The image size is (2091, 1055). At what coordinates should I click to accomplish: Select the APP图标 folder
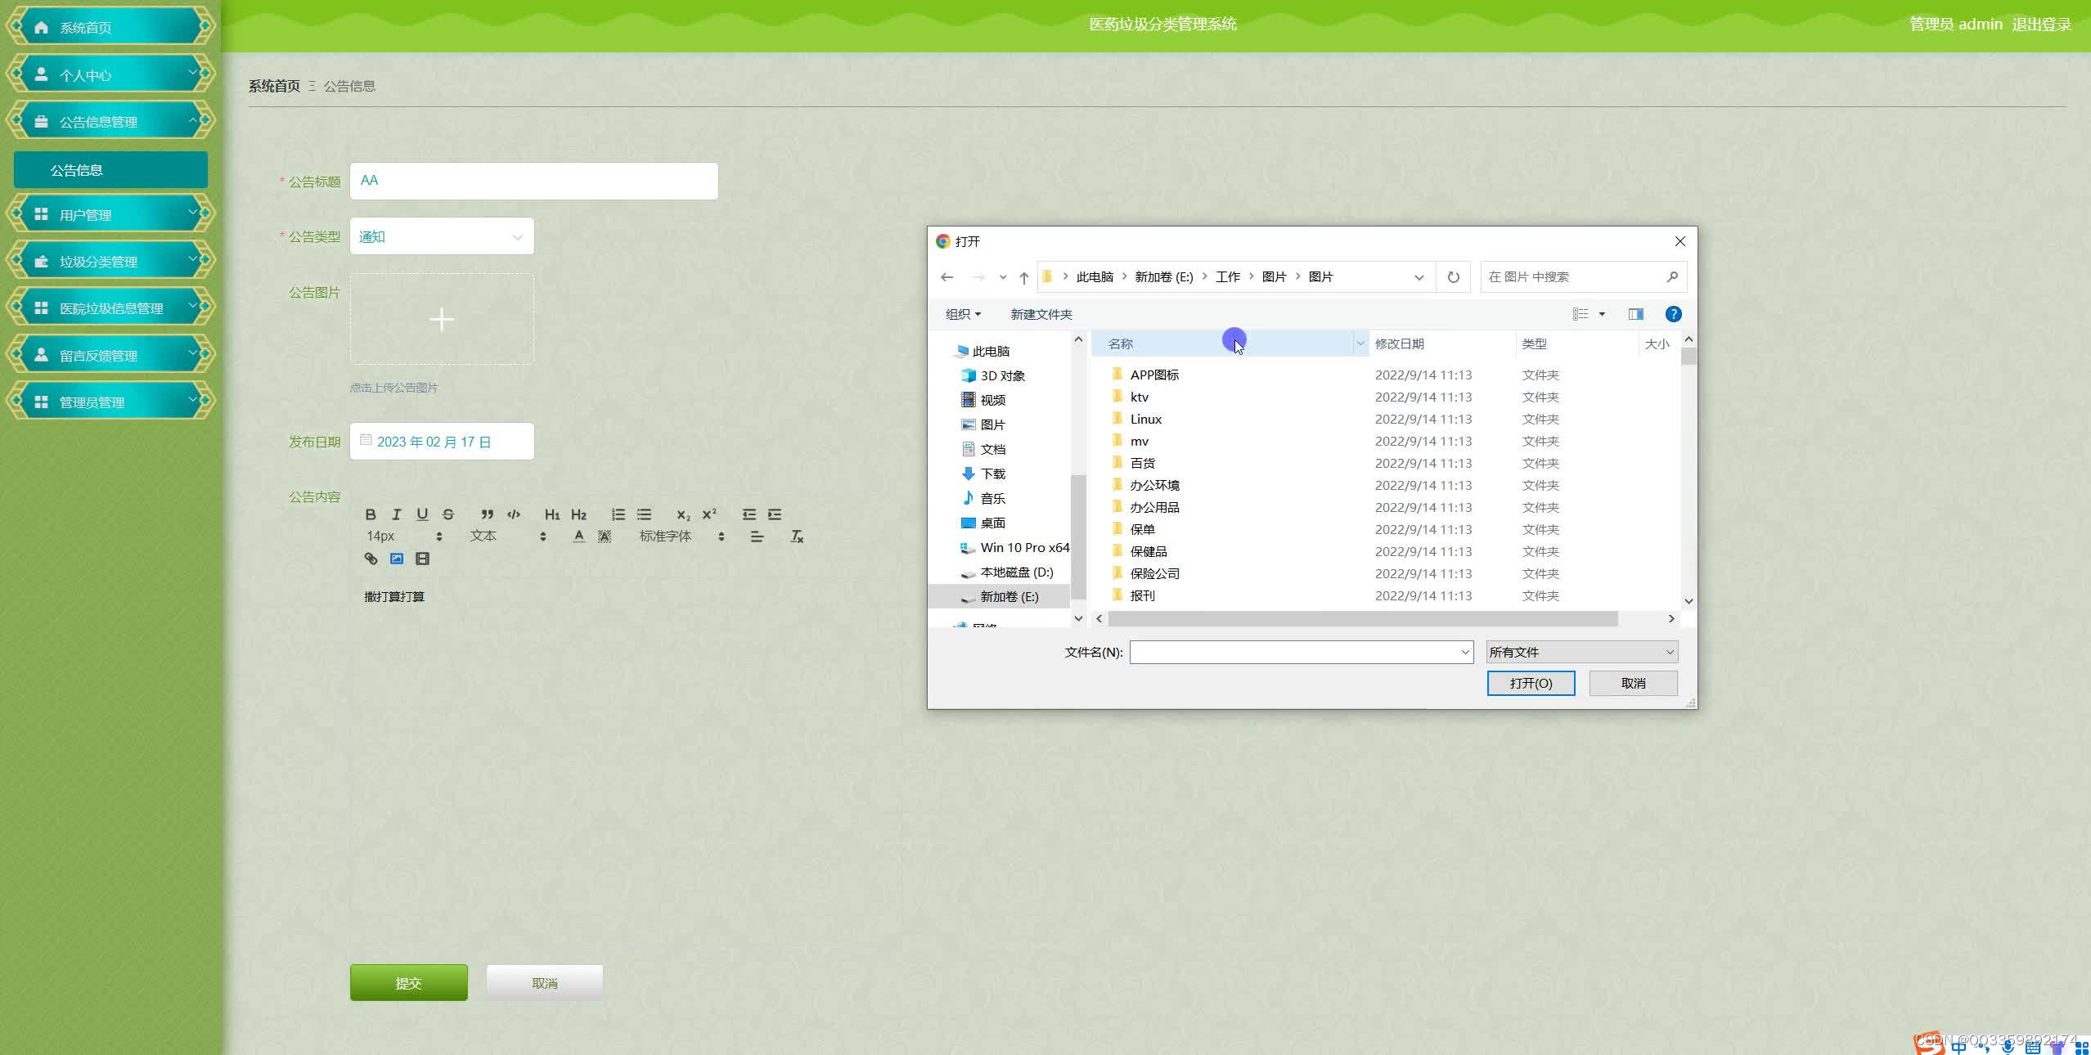1154,375
